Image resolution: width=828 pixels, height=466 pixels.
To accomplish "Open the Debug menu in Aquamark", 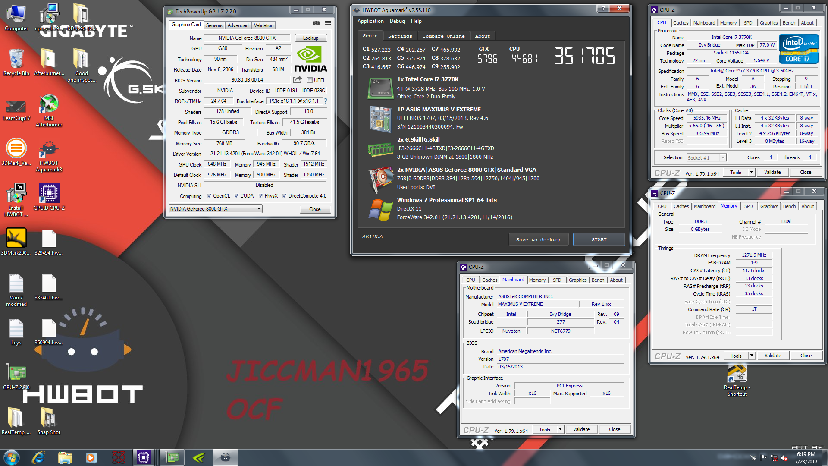I will point(397,21).
